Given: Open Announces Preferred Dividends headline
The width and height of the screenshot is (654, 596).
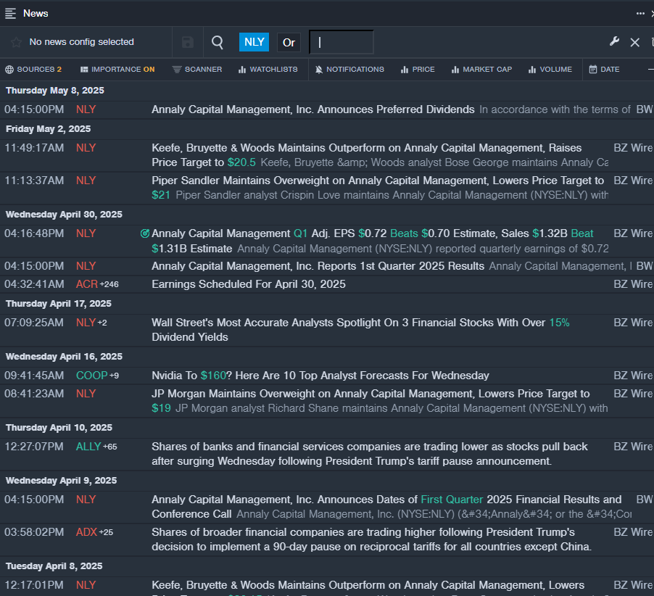Looking at the screenshot, I should pyautogui.click(x=312, y=109).
